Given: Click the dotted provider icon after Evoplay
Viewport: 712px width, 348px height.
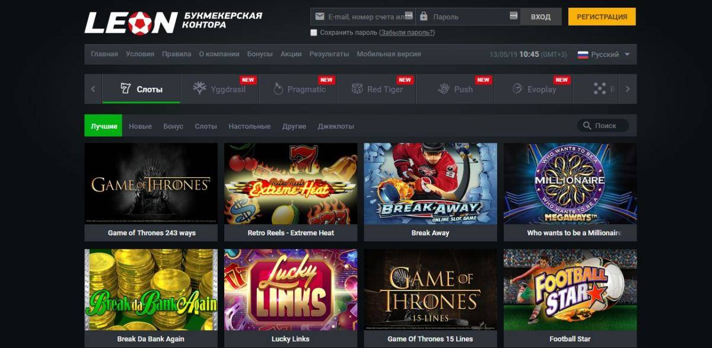Looking at the screenshot, I should (x=600, y=89).
